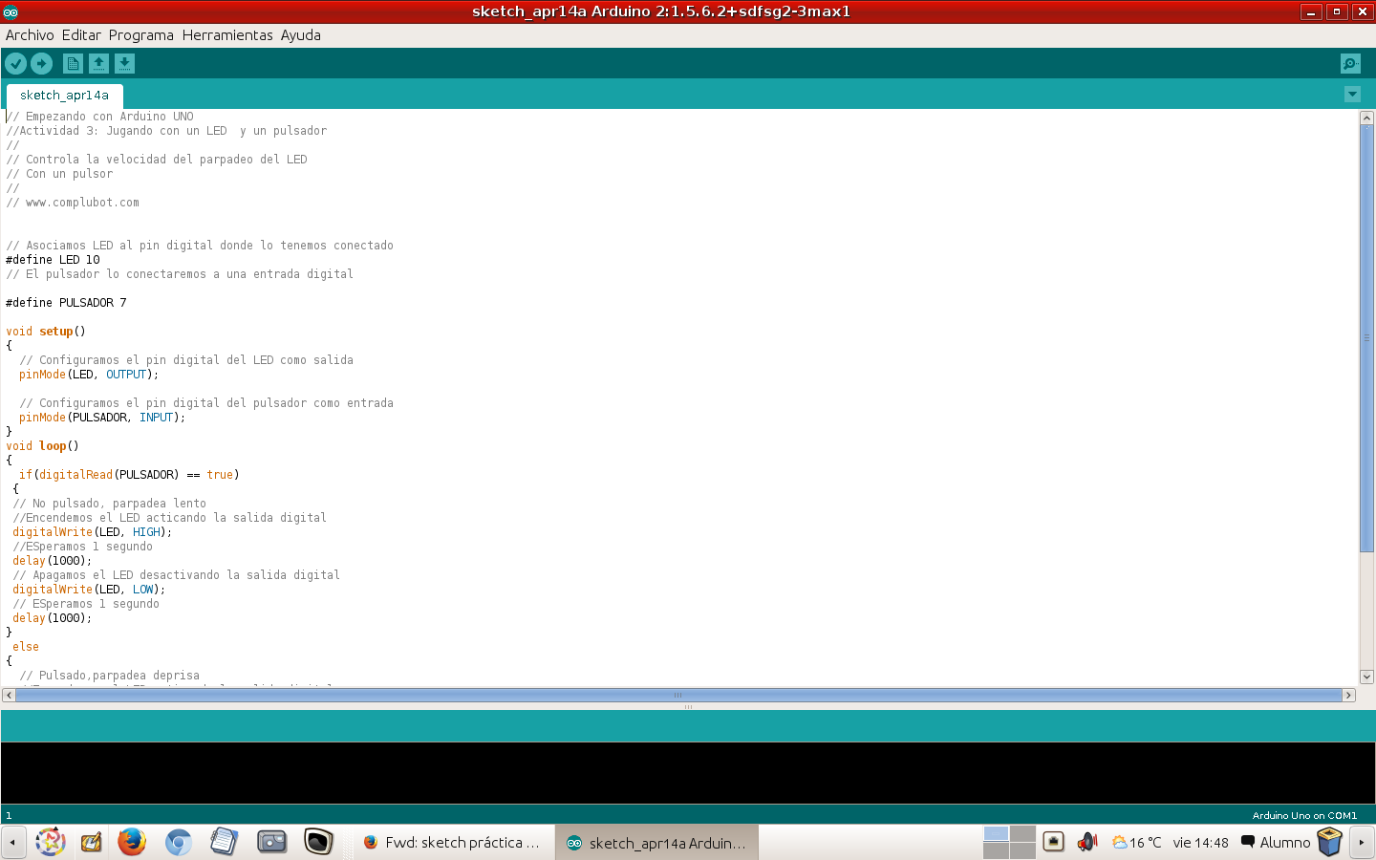Screen dimensions: 1376x860
Task: Click the line "#define PULSADOR 7"
Action: pos(66,303)
